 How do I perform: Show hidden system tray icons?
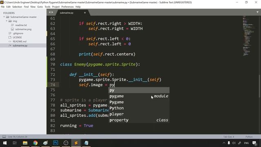[224, 143]
